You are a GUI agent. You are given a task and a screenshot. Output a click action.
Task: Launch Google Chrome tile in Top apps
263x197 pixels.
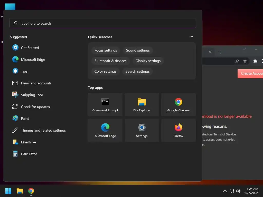[x=179, y=105]
